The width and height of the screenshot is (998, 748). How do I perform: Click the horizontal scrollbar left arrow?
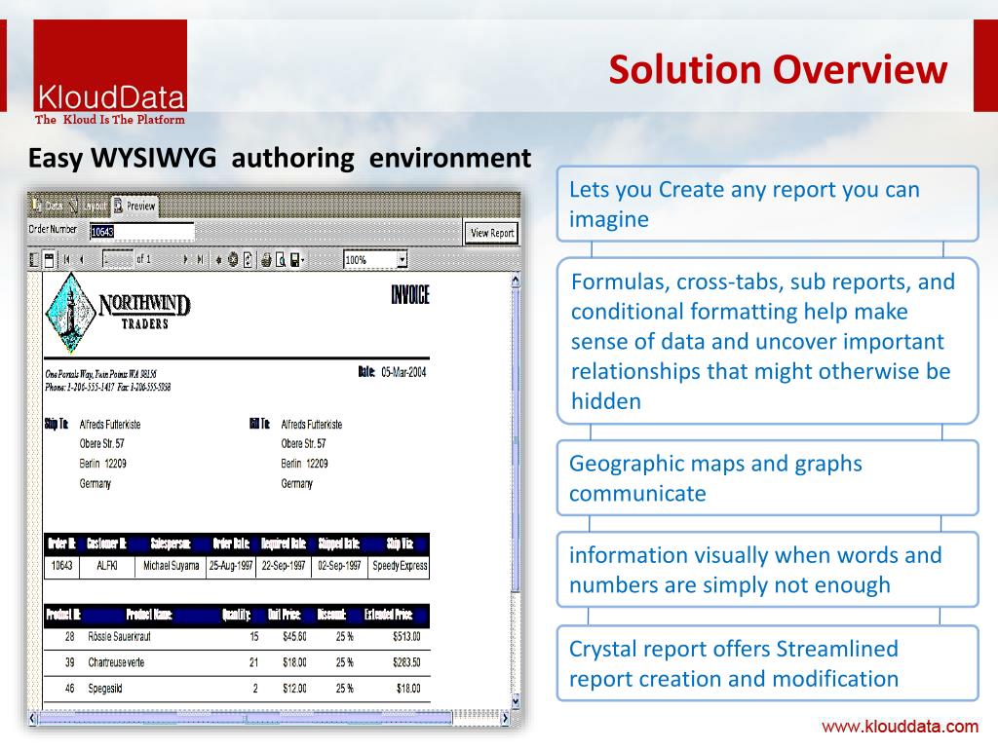click(32, 719)
